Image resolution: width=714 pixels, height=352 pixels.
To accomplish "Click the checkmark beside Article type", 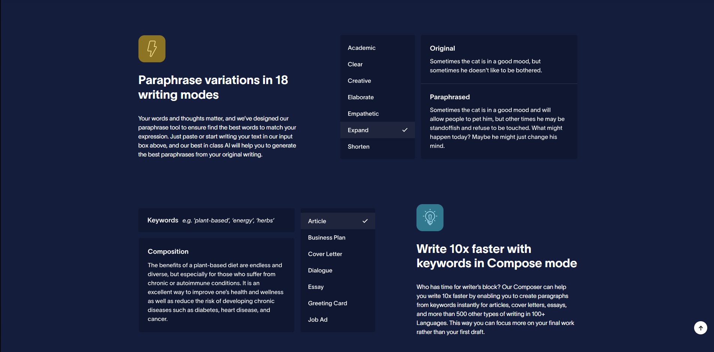I will coord(365,221).
